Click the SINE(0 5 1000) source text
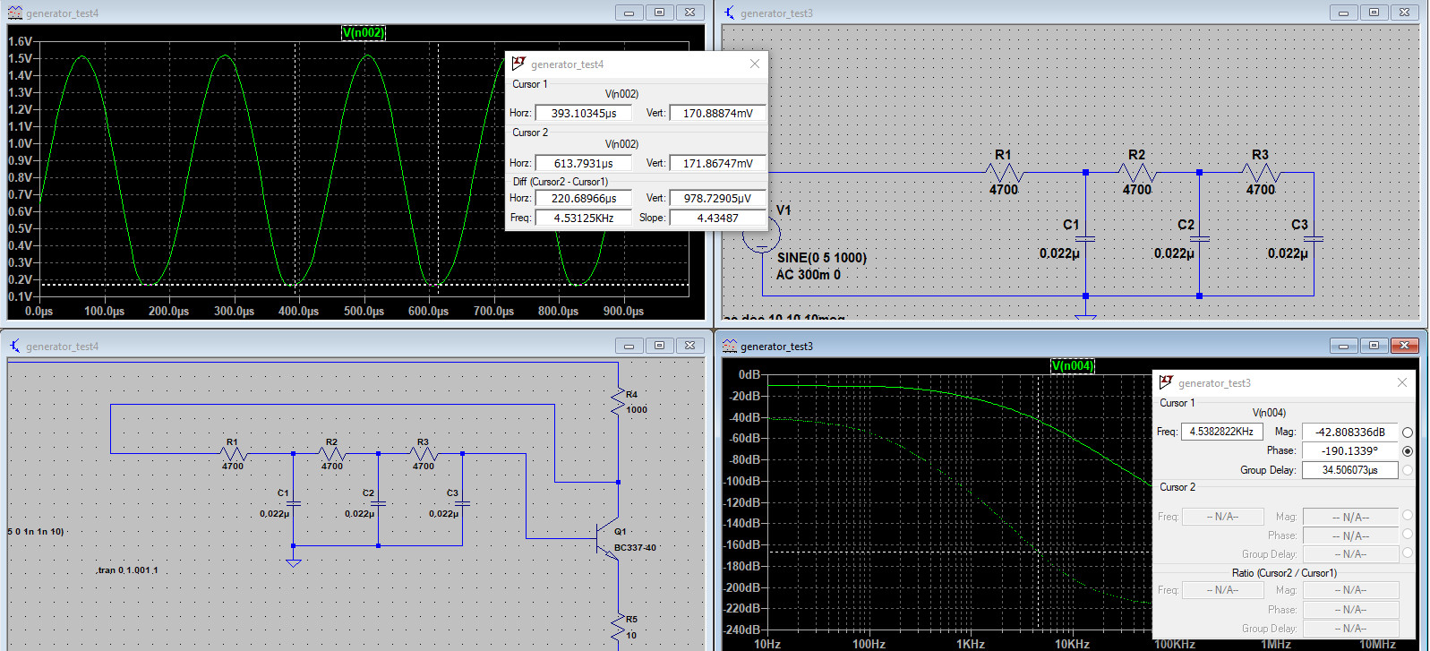 [x=821, y=258]
